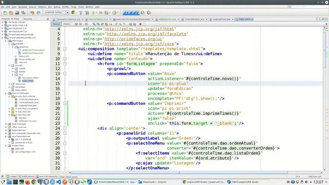Click the Open Project toolbar icon
Screen dimensions: 329x185
click(x=17, y=13)
